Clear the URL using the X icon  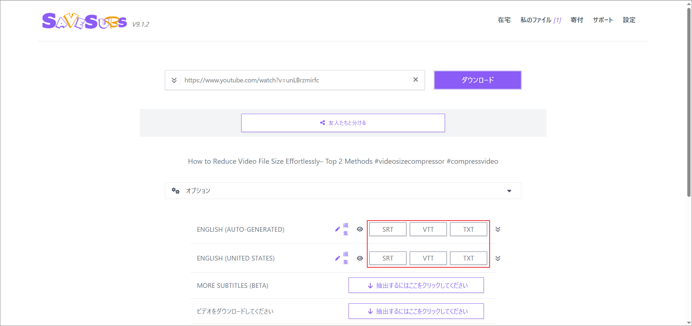[x=415, y=80]
